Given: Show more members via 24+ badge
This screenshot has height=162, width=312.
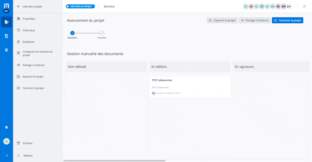Looking at the screenshot, I should [289, 7].
